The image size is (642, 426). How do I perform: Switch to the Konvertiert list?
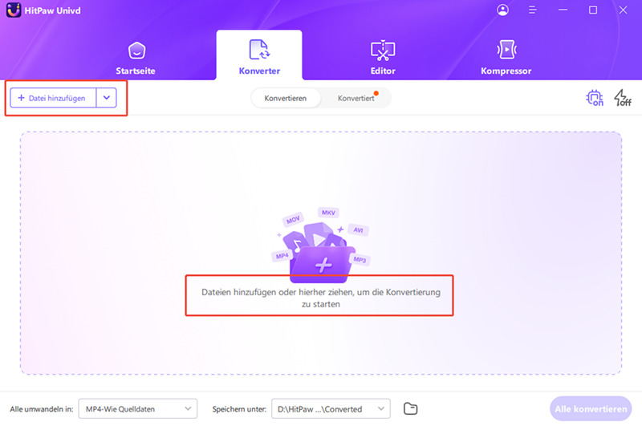pos(356,98)
